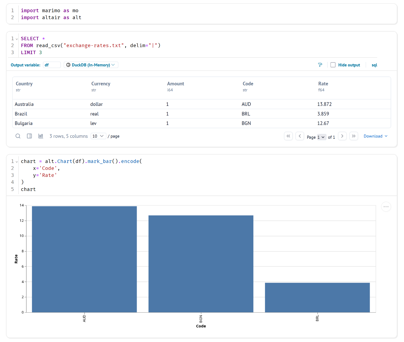Go to the next page arrow icon

point(342,136)
